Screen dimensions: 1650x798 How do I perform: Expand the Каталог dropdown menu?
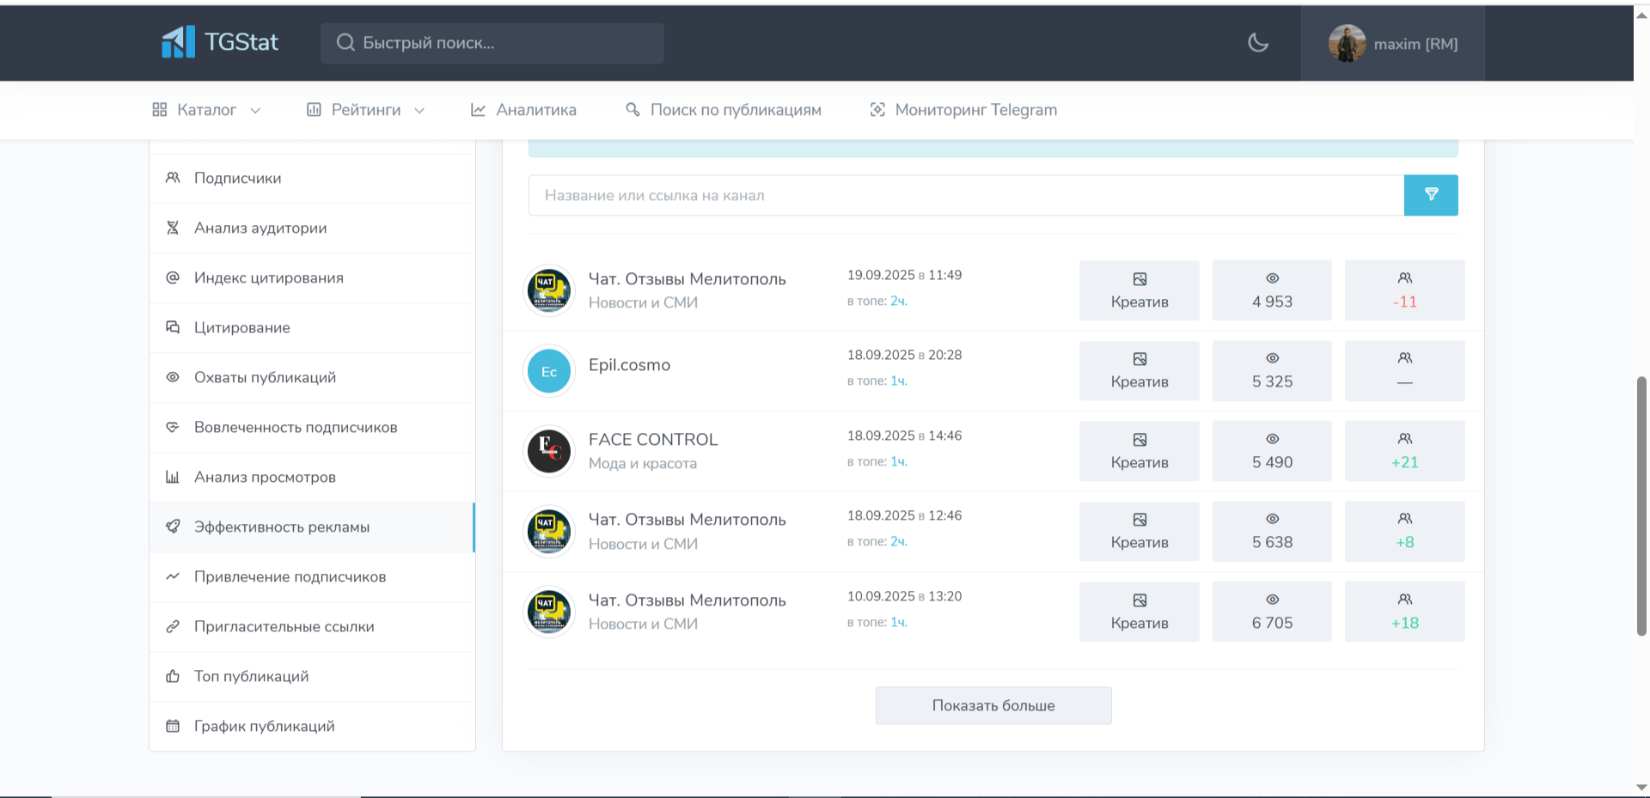coord(206,110)
